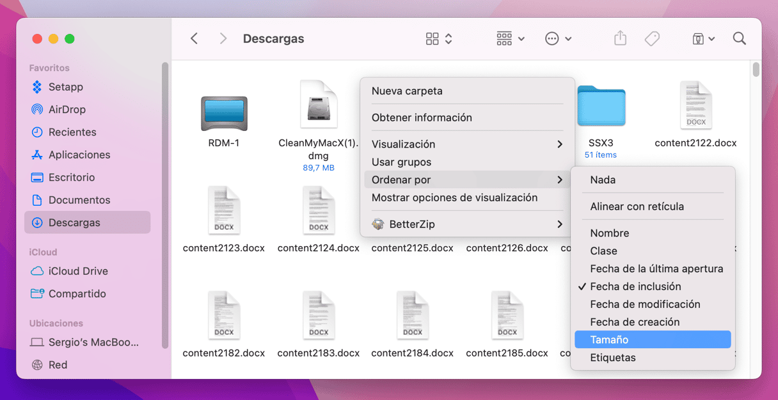Click the Share icon in toolbar
Image resolution: width=778 pixels, height=400 pixels.
[x=620, y=39]
